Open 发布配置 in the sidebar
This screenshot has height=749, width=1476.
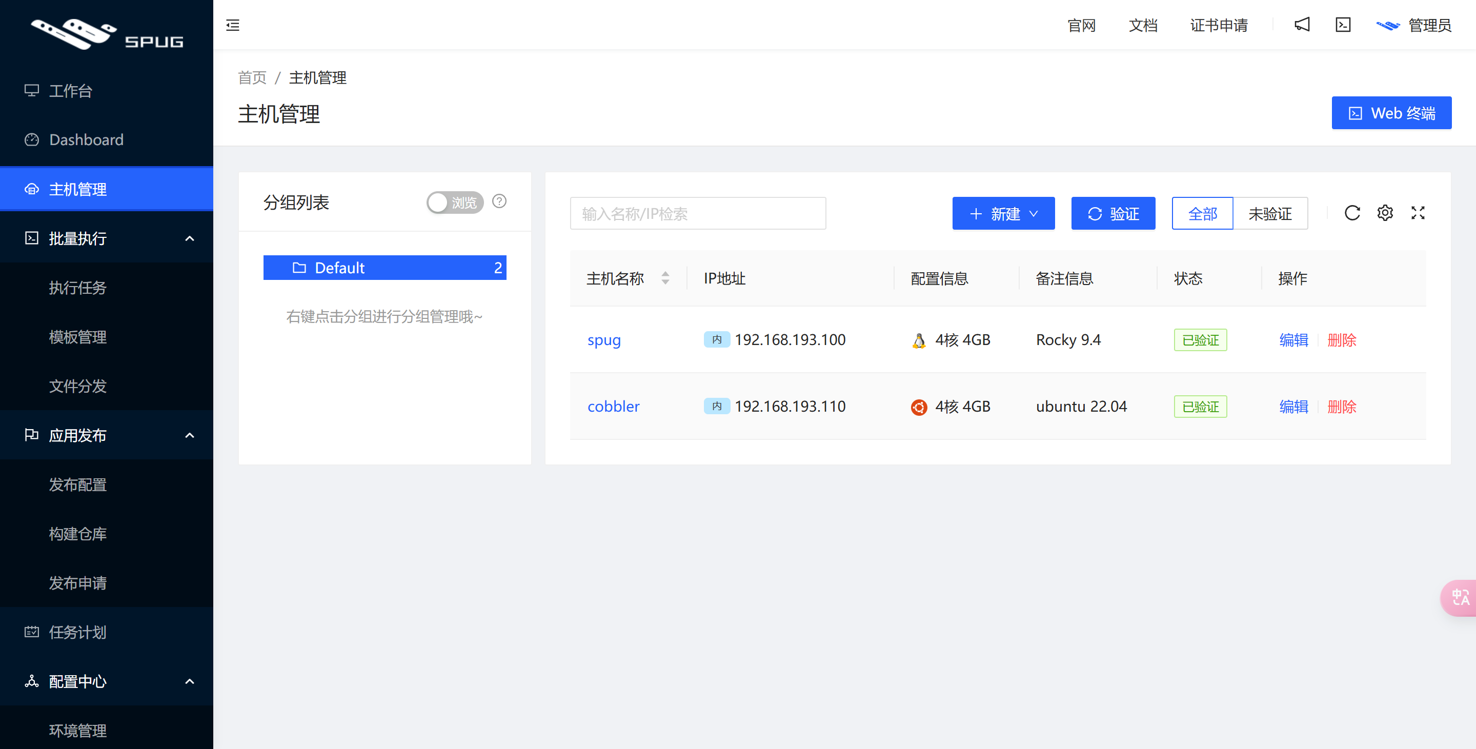coord(107,485)
